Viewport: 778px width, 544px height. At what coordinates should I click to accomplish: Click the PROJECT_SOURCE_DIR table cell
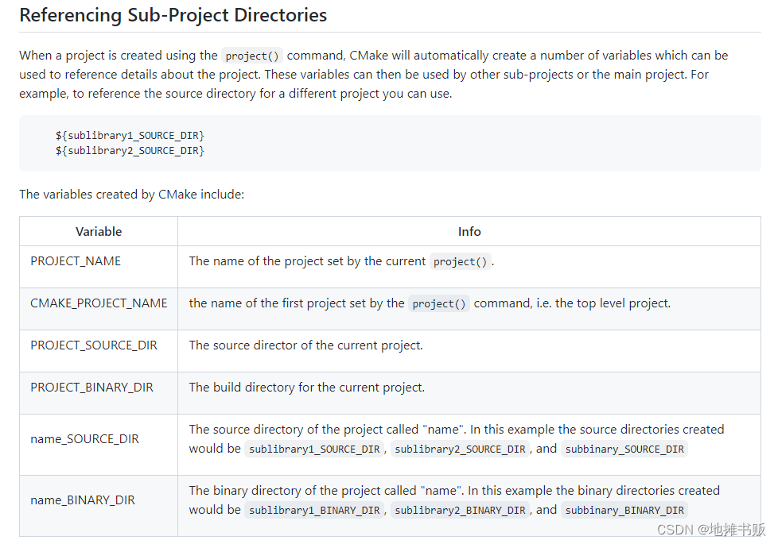click(x=94, y=345)
